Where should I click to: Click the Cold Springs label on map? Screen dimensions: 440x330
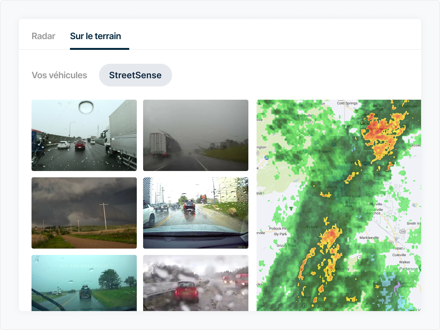coord(347,103)
